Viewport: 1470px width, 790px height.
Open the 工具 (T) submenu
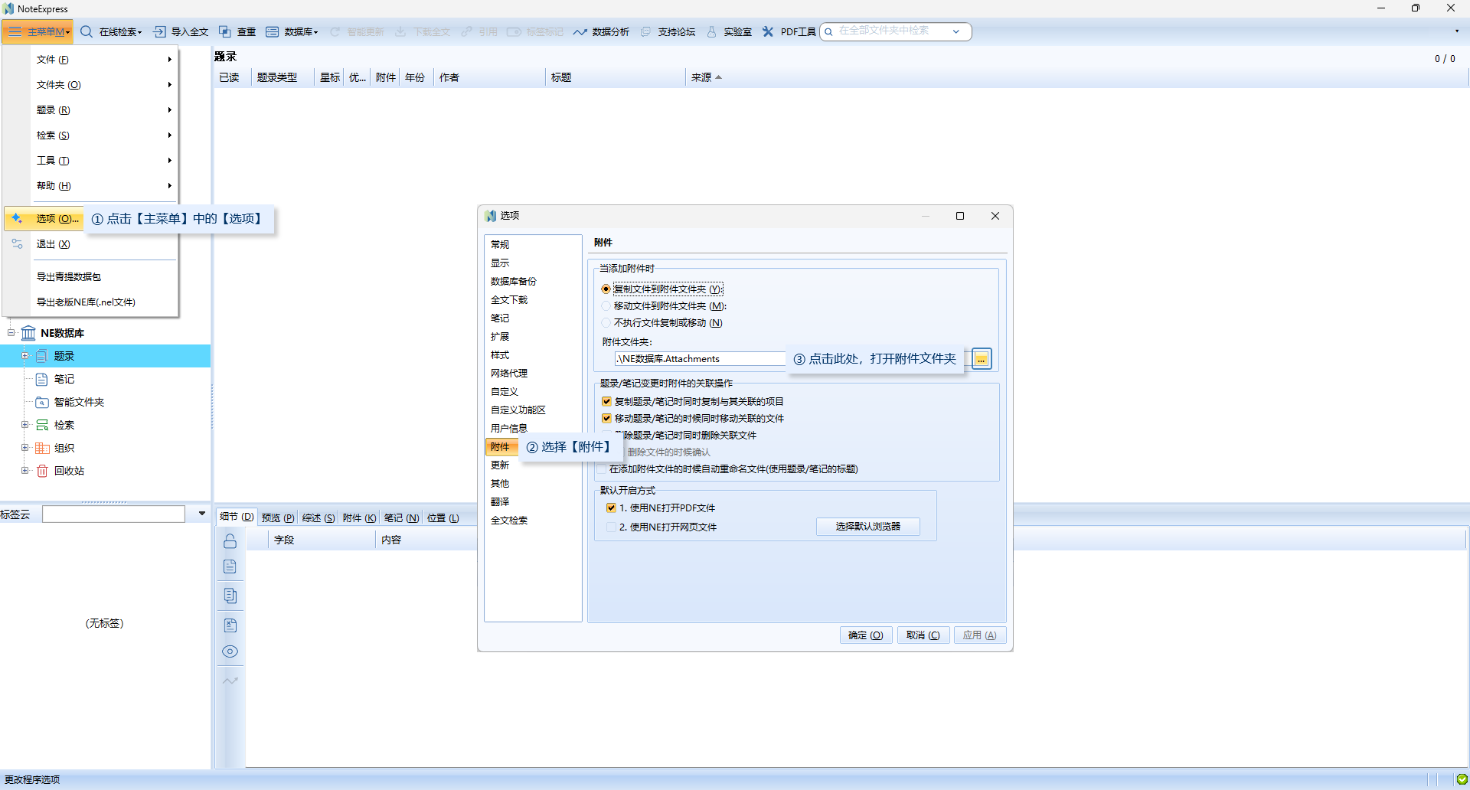point(103,161)
